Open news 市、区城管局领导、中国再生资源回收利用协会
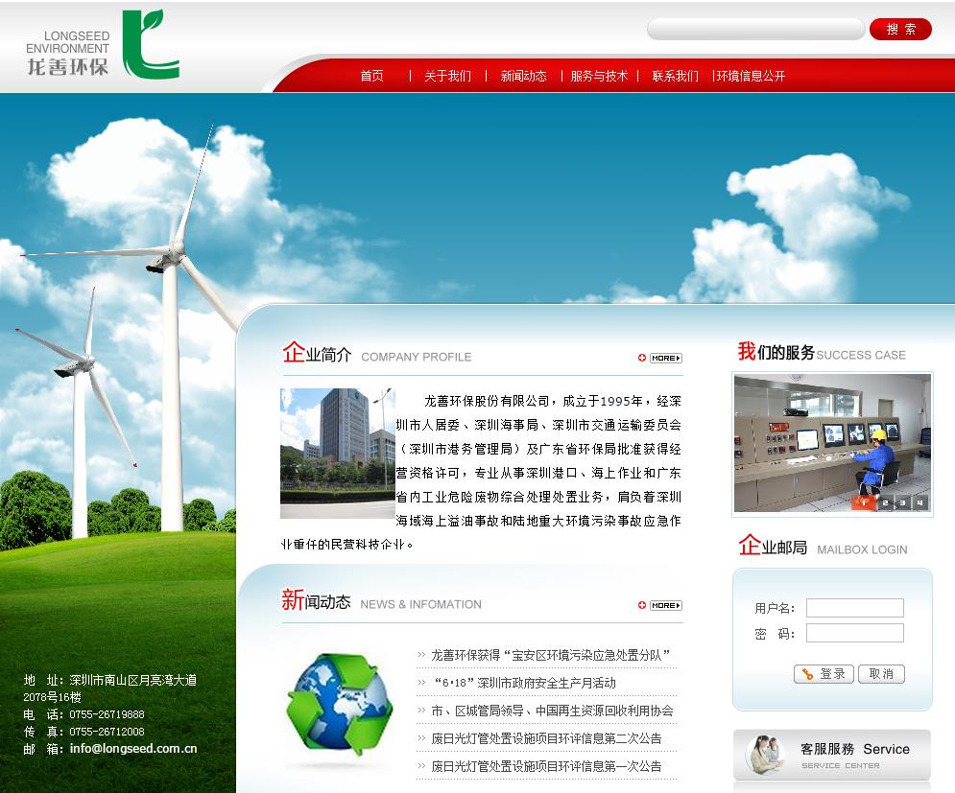The height and width of the screenshot is (793, 955). tap(552, 711)
